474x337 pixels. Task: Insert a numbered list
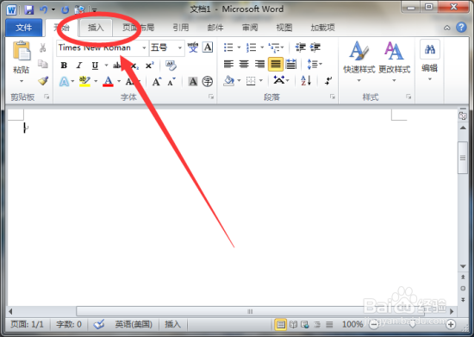point(251,47)
